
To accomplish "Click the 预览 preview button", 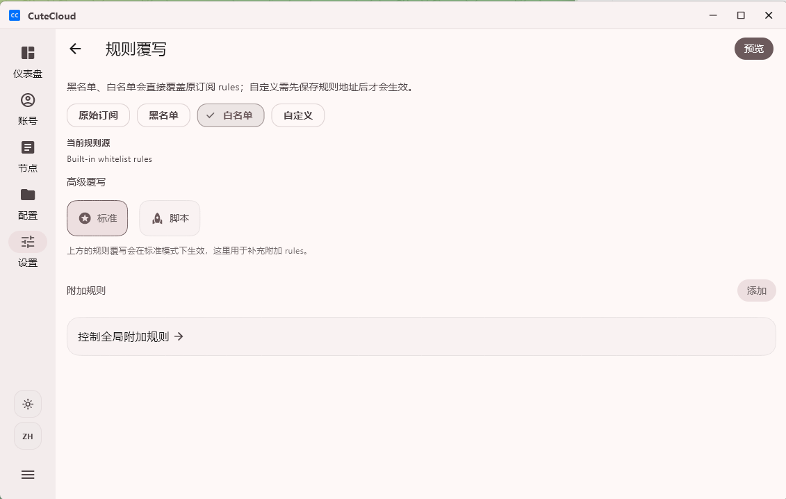I will click(x=754, y=49).
